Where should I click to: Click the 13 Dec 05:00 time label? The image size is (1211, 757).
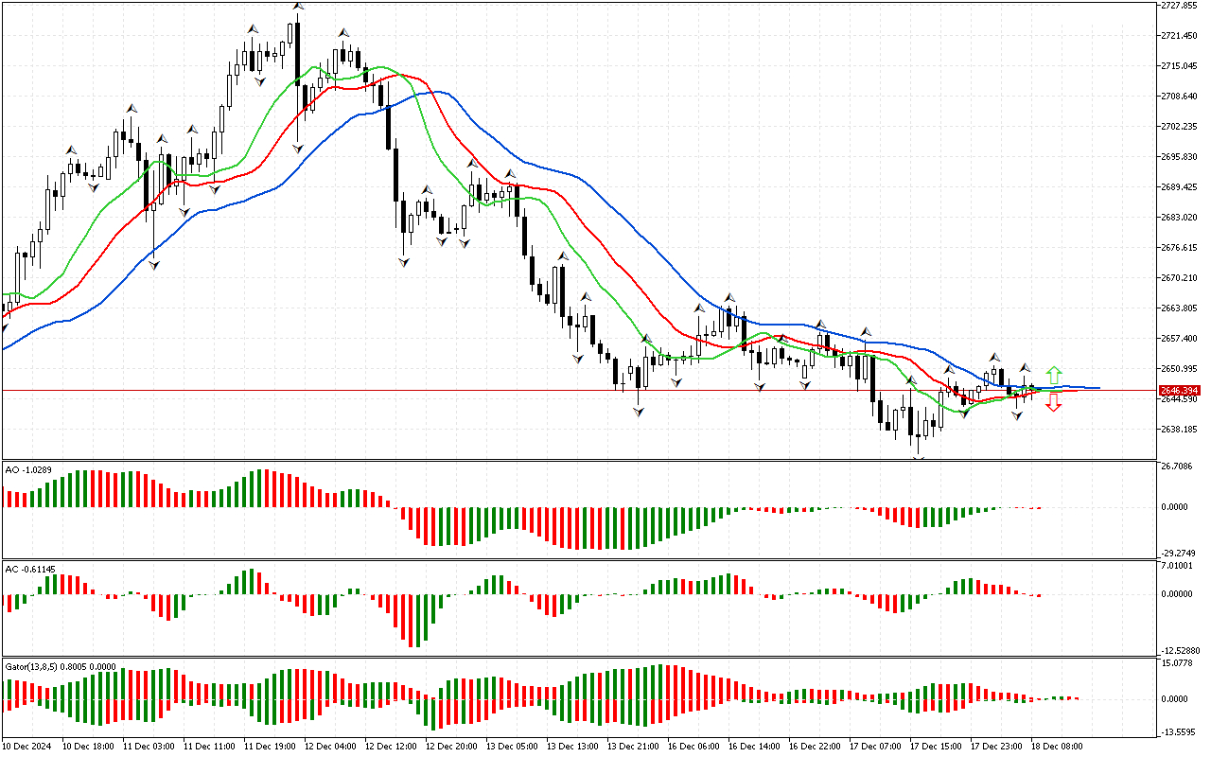[x=513, y=747]
